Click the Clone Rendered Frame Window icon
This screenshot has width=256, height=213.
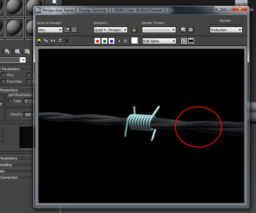tap(53, 41)
